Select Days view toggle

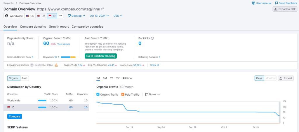pos(259,78)
